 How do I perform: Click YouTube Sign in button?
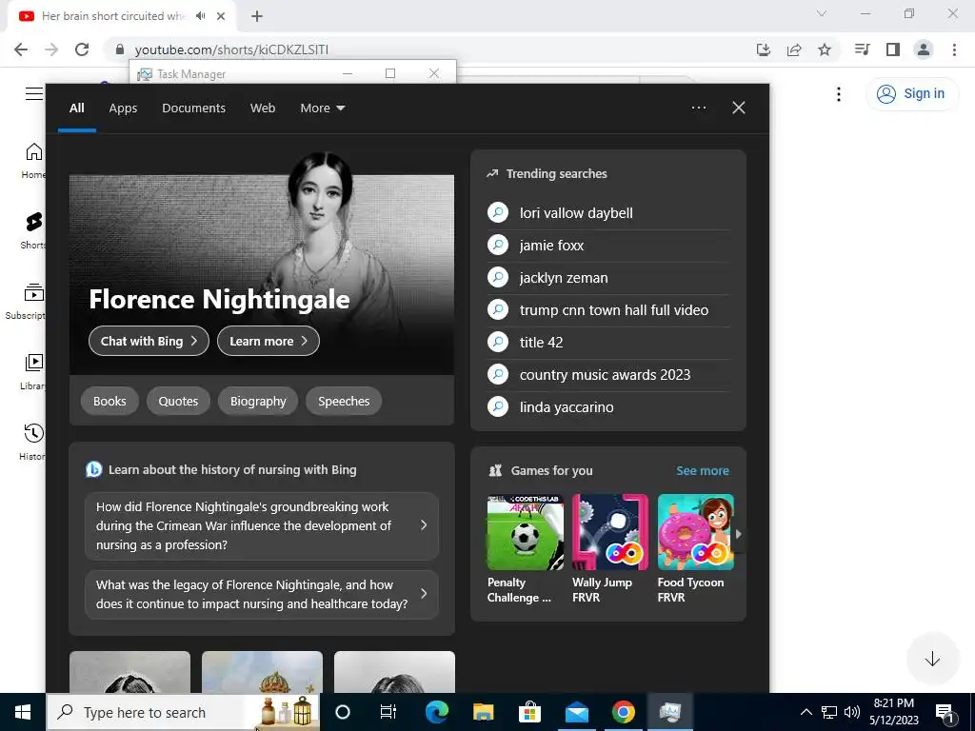pos(911,94)
